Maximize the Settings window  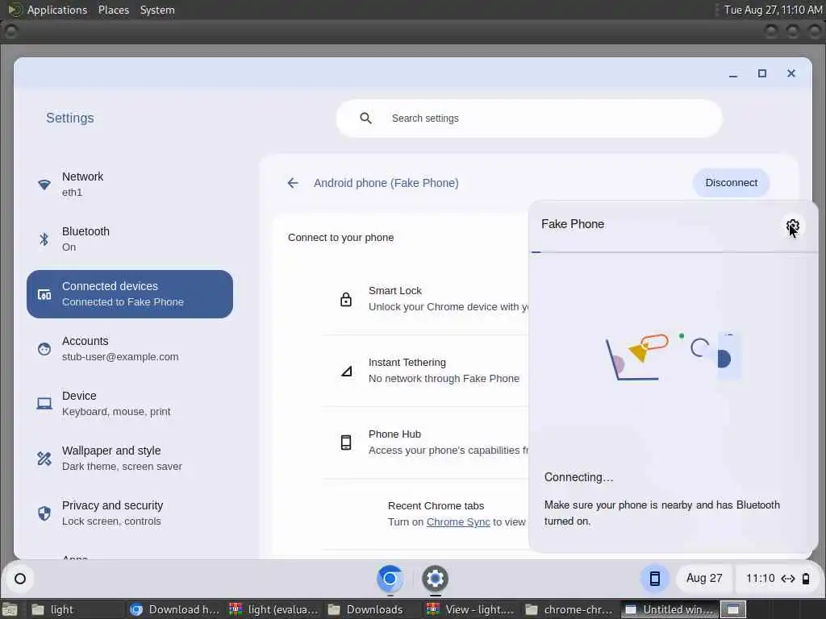pyautogui.click(x=762, y=73)
